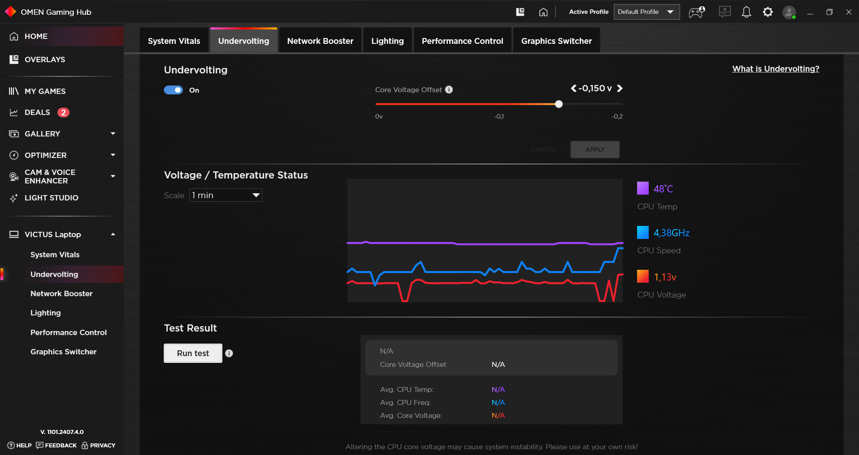859x455 pixels.
Task: Switch to System Vitals tab
Action: tap(174, 41)
